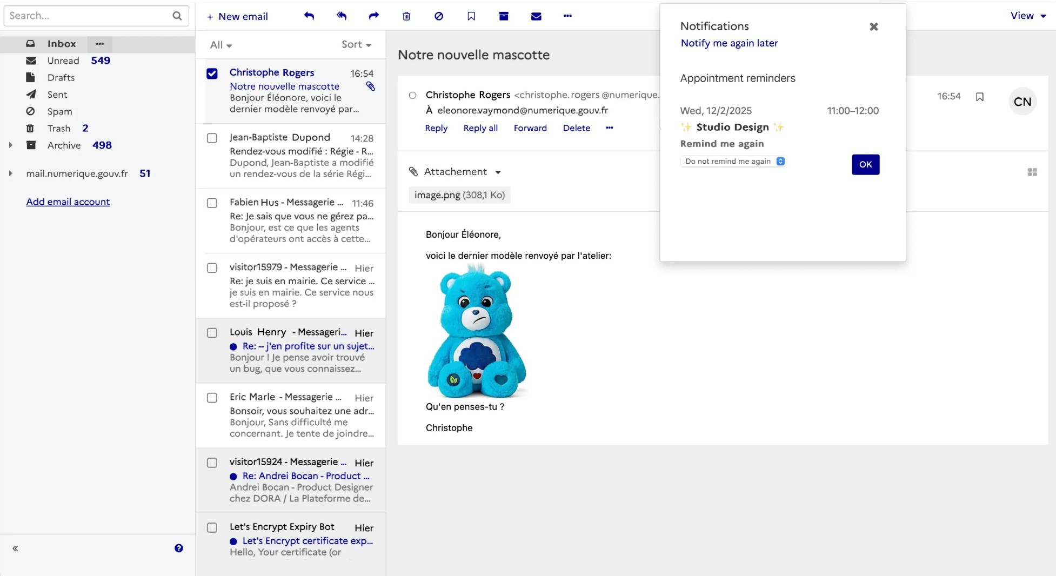Collapse the sidebar with double chevron
The height and width of the screenshot is (576, 1056).
[15, 548]
